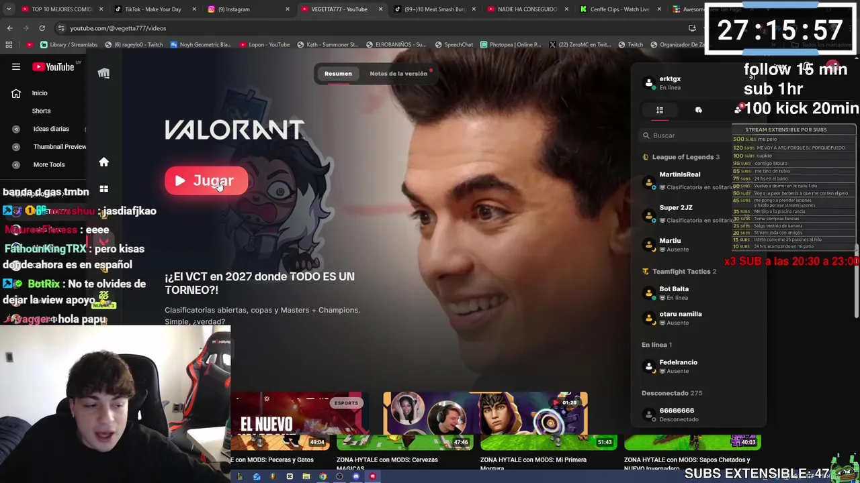The width and height of the screenshot is (860, 483).
Task: Select the friends list view icon
Action: tap(660, 110)
